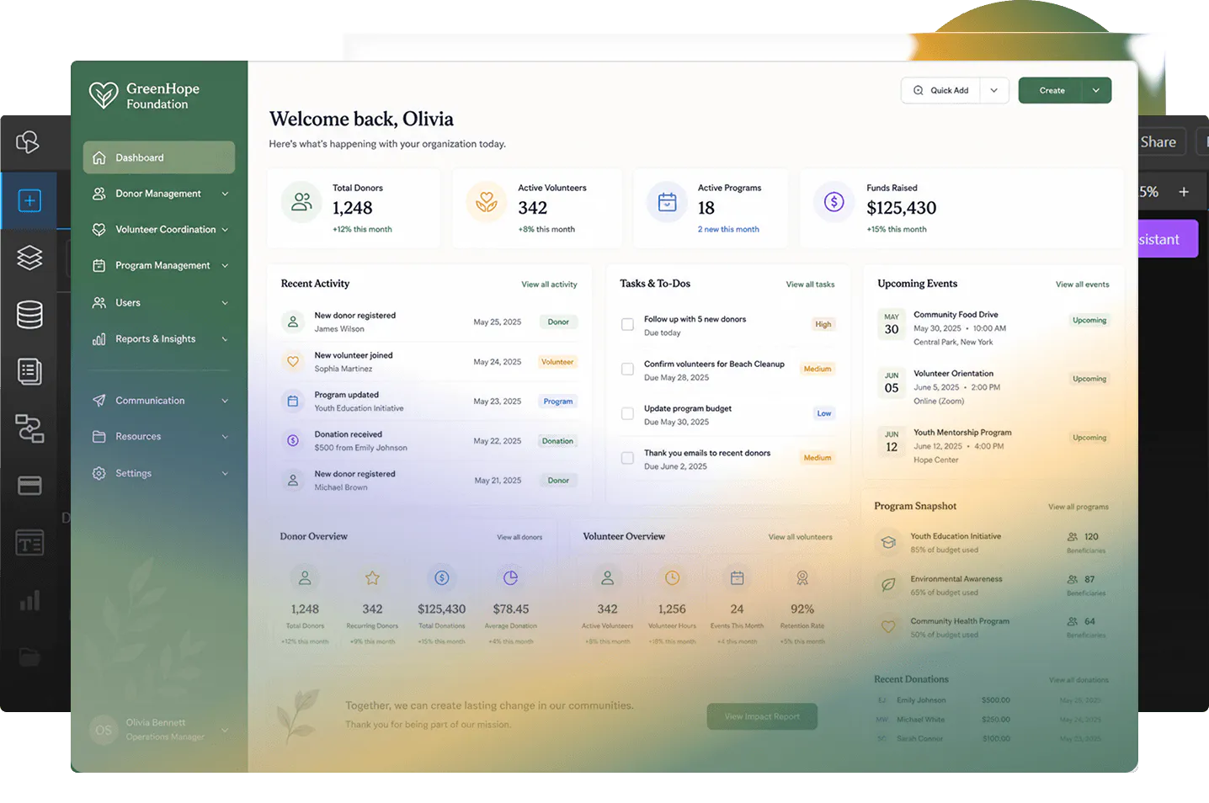Click the card icon in the dark window sidebar

(29, 486)
